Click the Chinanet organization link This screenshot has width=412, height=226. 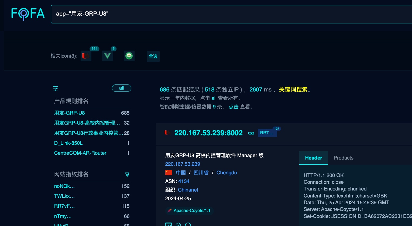[x=188, y=190]
